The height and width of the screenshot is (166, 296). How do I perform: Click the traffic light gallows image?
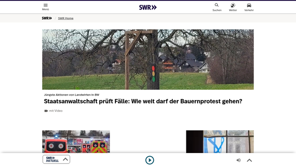(148, 60)
